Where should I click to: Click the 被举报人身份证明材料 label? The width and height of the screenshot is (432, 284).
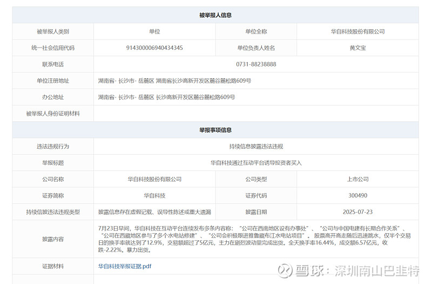[53, 114]
